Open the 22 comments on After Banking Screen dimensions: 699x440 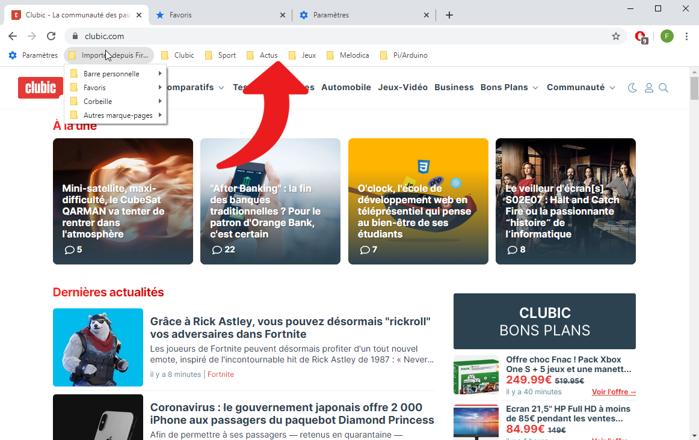223,250
